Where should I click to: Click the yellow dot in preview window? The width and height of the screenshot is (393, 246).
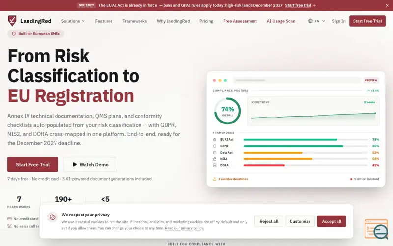point(220,80)
